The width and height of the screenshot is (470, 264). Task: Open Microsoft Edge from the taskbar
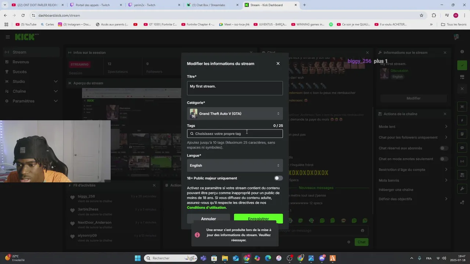[x=268, y=258]
